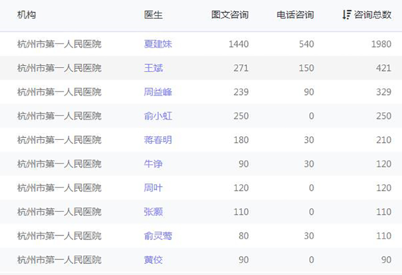Click the total value 421 for 王斌

tap(383, 68)
